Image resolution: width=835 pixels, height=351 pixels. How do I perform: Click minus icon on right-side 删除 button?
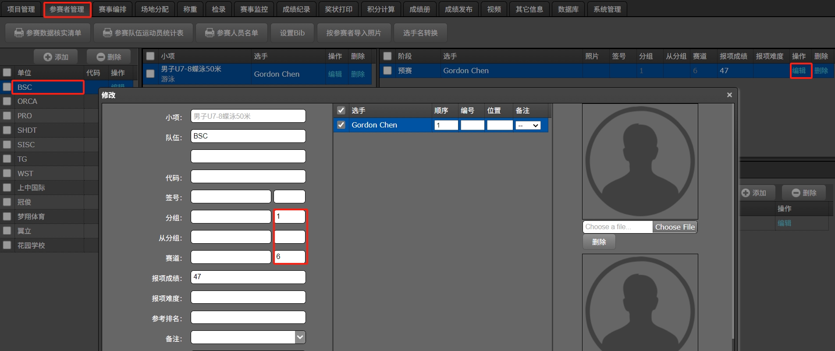796,193
